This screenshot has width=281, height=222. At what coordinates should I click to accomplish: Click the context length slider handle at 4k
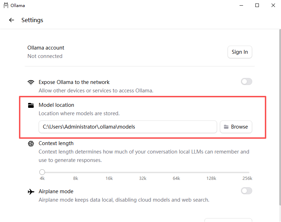click(x=42, y=172)
